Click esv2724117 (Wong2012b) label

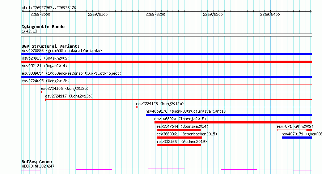pos(69,96)
